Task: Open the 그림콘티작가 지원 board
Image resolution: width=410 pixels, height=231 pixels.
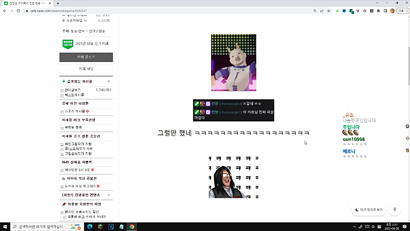Action: click(x=78, y=154)
